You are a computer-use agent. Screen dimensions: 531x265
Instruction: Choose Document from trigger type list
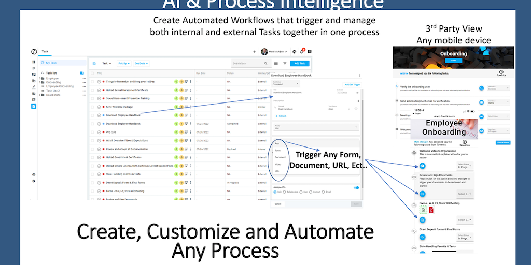click(x=280, y=157)
